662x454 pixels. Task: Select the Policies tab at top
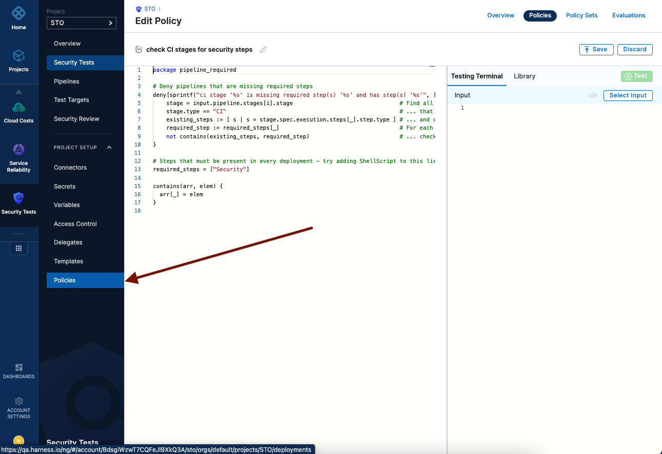(x=540, y=15)
